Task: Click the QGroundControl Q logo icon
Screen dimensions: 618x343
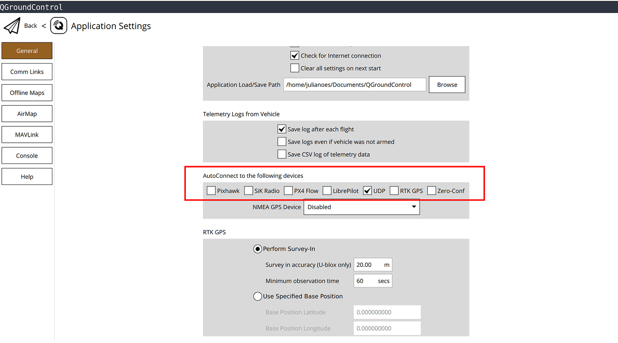Action: [x=59, y=26]
